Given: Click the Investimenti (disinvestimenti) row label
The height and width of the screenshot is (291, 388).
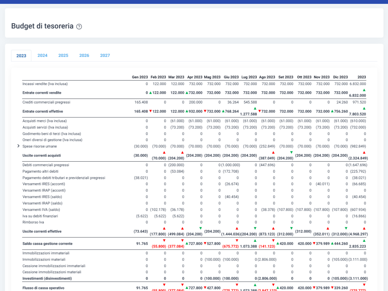Looking at the screenshot, I should coord(47,278).
